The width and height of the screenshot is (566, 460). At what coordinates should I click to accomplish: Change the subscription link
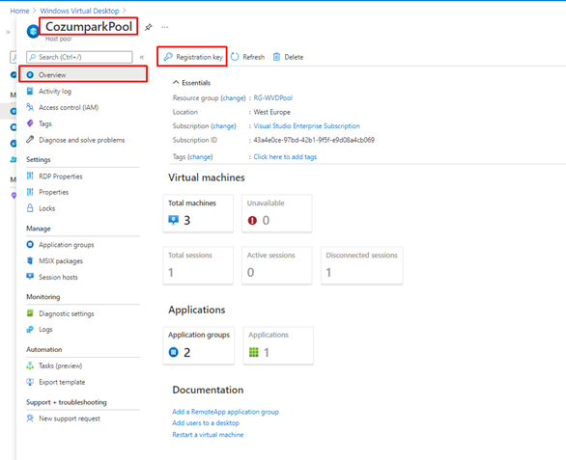click(223, 125)
